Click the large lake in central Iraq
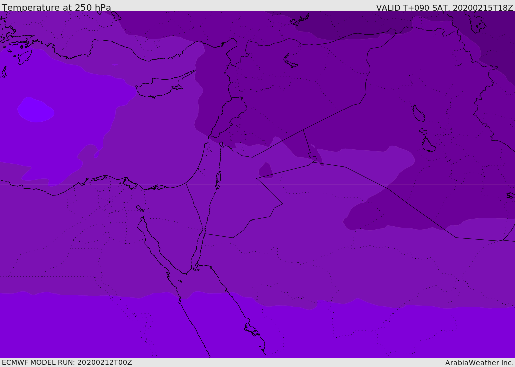 click(x=418, y=113)
